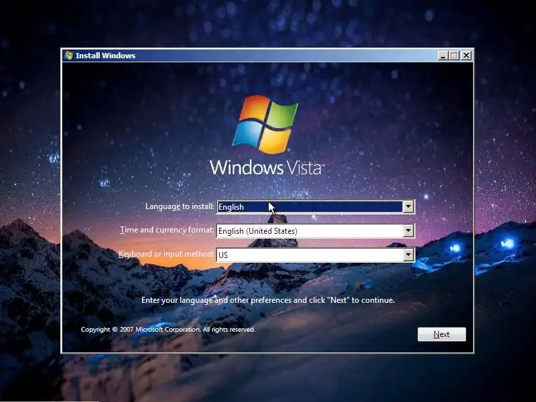This screenshot has height=402, width=536.
Task: Click the "Install Windows" title text
Action: (105, 56)
